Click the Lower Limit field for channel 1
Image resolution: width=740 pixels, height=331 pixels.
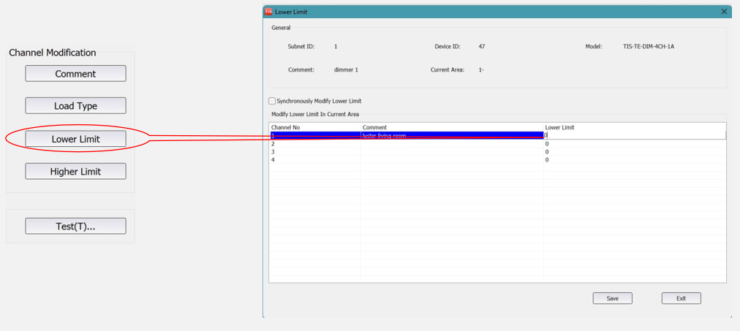tap(633, 135)
